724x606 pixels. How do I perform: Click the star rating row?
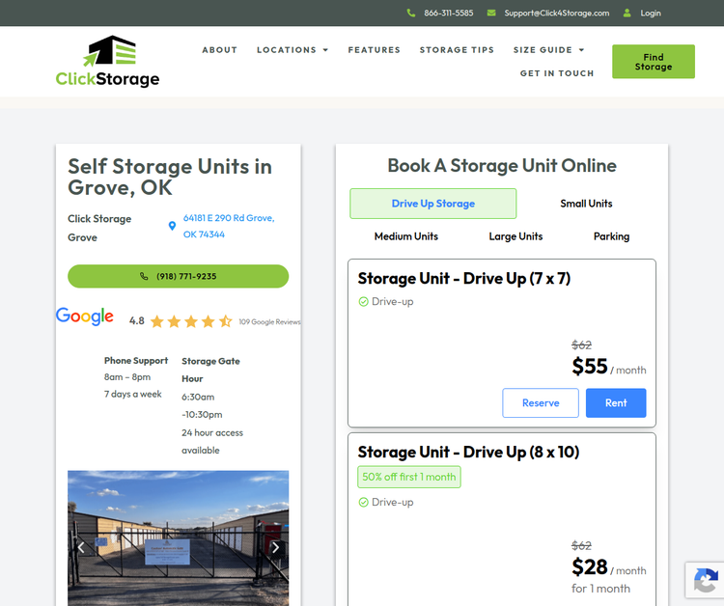click(191, 321)
